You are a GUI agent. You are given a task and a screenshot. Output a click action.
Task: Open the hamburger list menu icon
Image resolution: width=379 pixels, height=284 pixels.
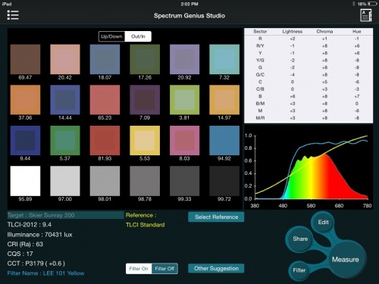click(13, 15)
